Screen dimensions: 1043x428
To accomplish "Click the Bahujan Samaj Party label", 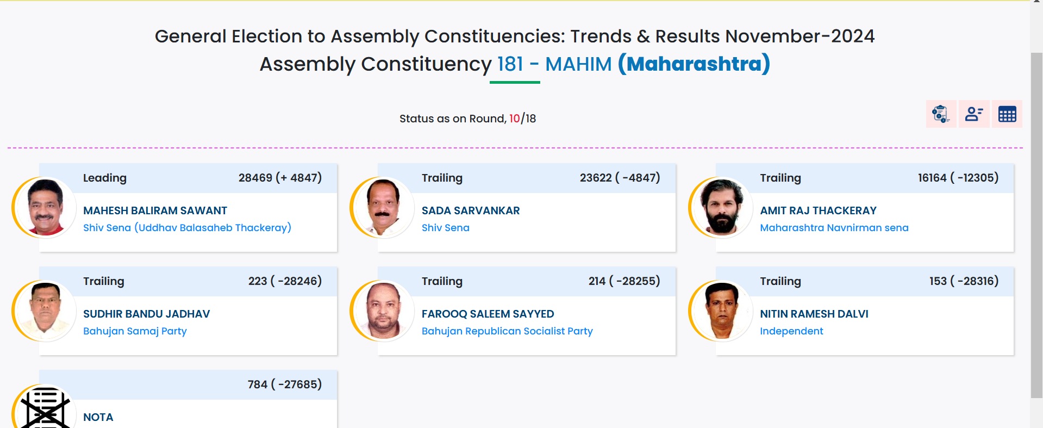I will 135,331.
